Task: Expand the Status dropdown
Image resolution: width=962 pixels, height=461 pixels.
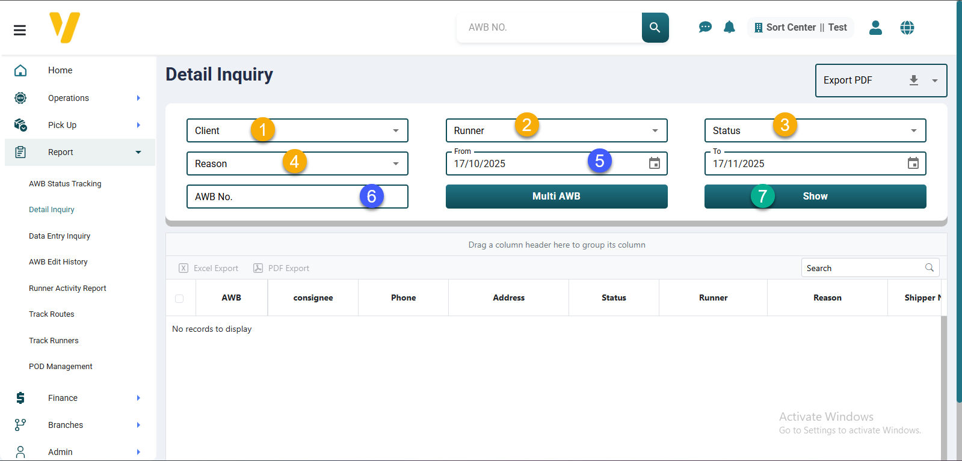Action: tap(913, 130)
